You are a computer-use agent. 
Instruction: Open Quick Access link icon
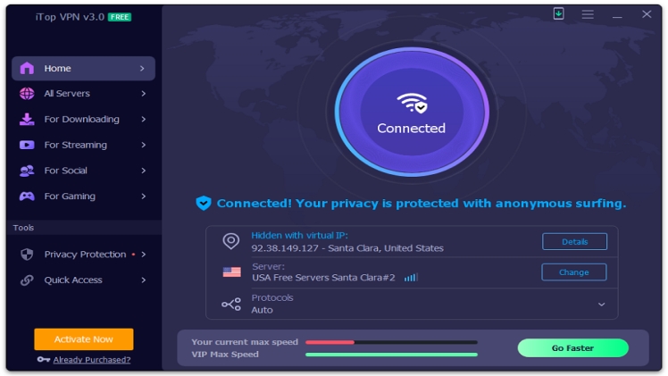[27, 280]
